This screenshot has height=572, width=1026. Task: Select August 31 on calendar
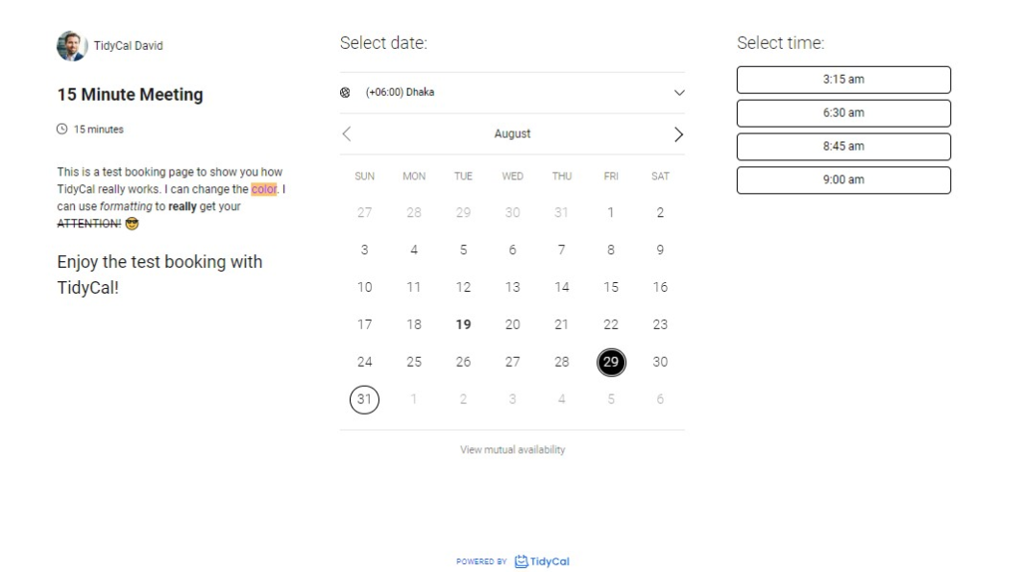click(364, 399)
